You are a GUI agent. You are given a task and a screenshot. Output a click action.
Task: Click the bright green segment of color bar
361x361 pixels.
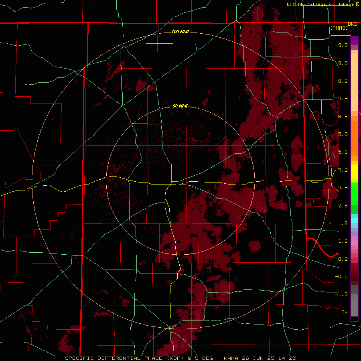coord(354,193)
